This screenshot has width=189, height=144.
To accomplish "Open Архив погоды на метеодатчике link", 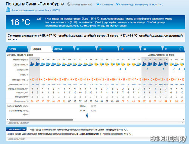I will point(36,10).
